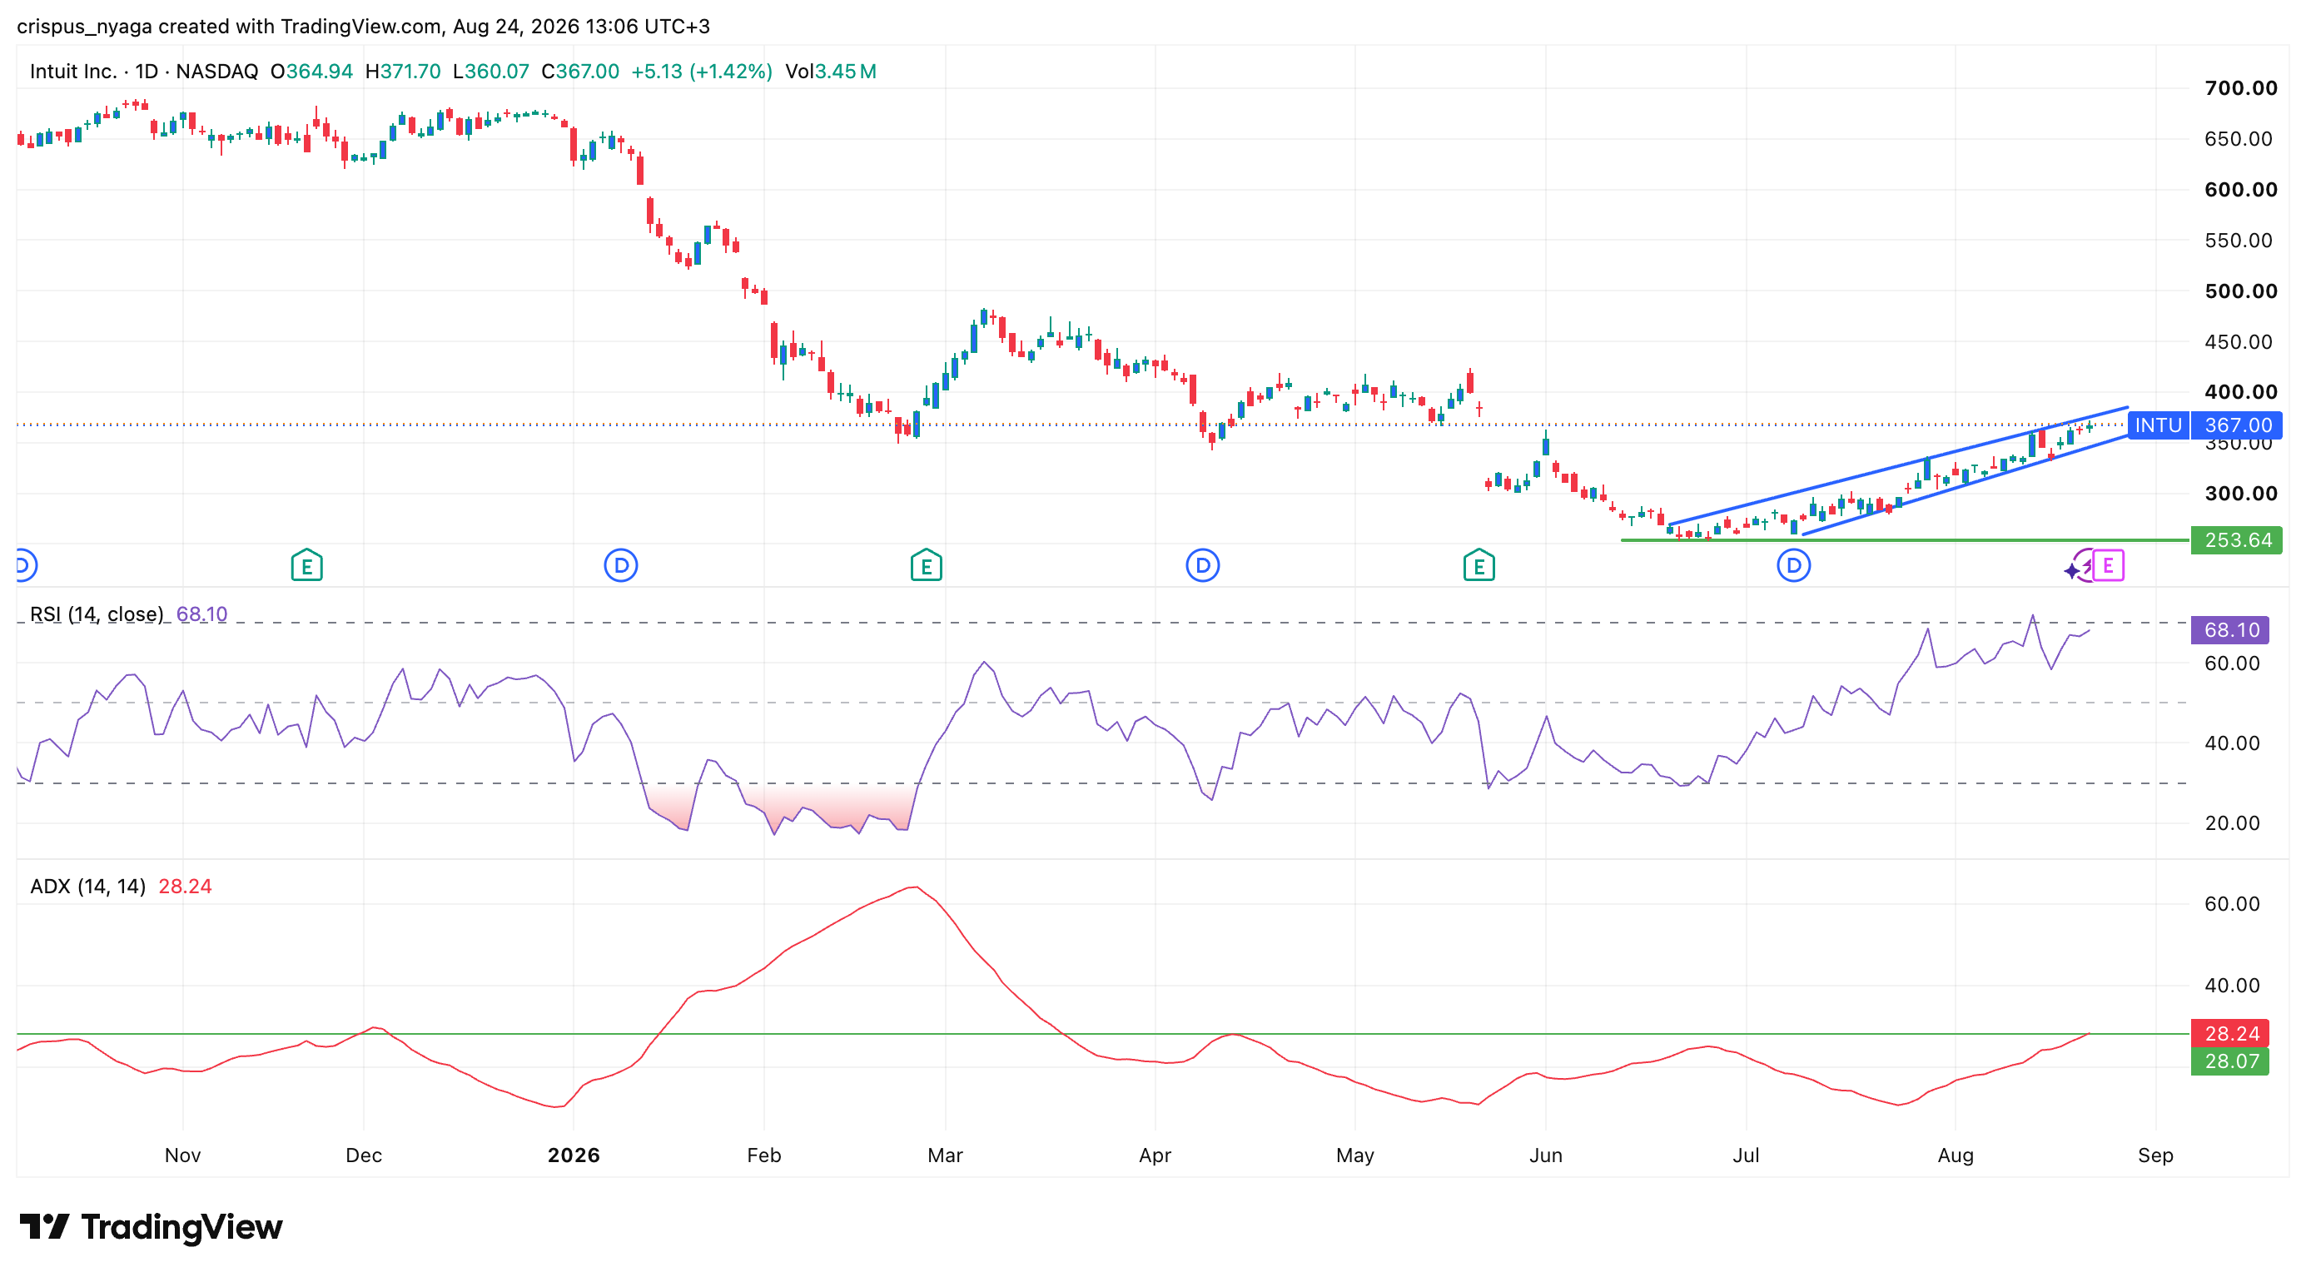Click the Apr label on time axis
Screen dimensions: 2306x1277
(1155, 1155)
